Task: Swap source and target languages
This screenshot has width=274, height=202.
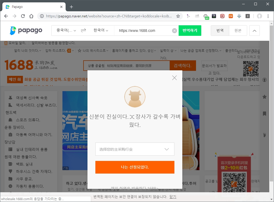Action: click(83, 31)
